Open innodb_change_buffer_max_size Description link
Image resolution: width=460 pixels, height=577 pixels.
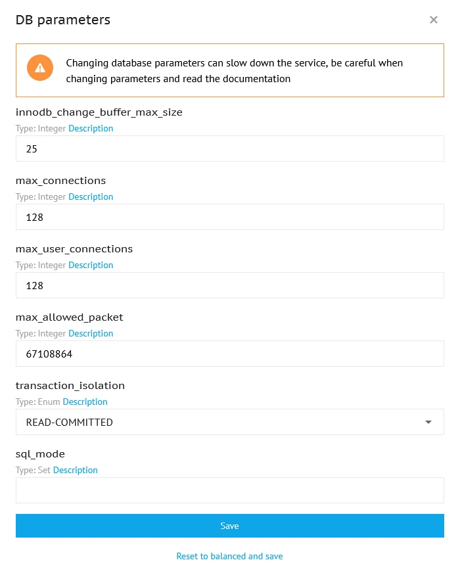(x=91, y=129)
